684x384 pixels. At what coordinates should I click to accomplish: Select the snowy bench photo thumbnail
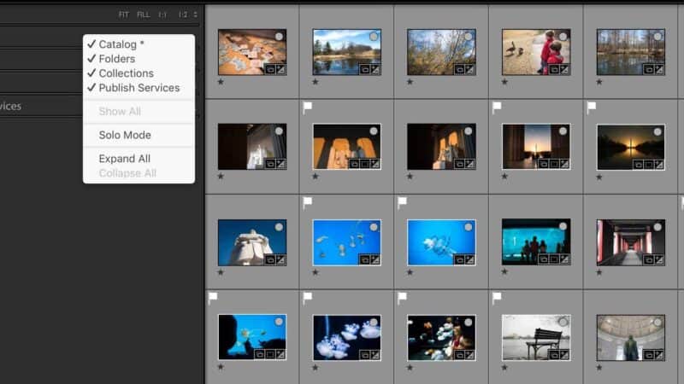[536, 338]
